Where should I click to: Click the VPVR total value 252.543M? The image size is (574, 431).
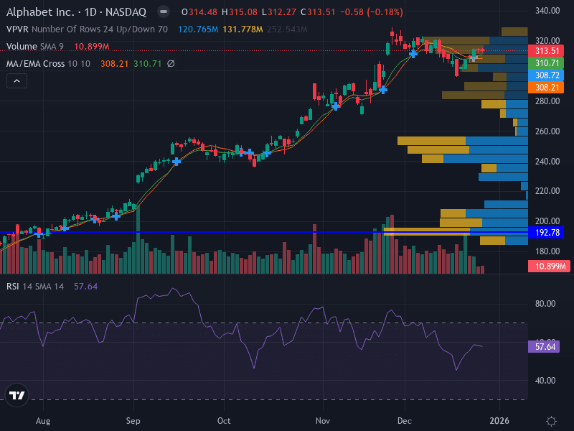(x=287, y=29)
